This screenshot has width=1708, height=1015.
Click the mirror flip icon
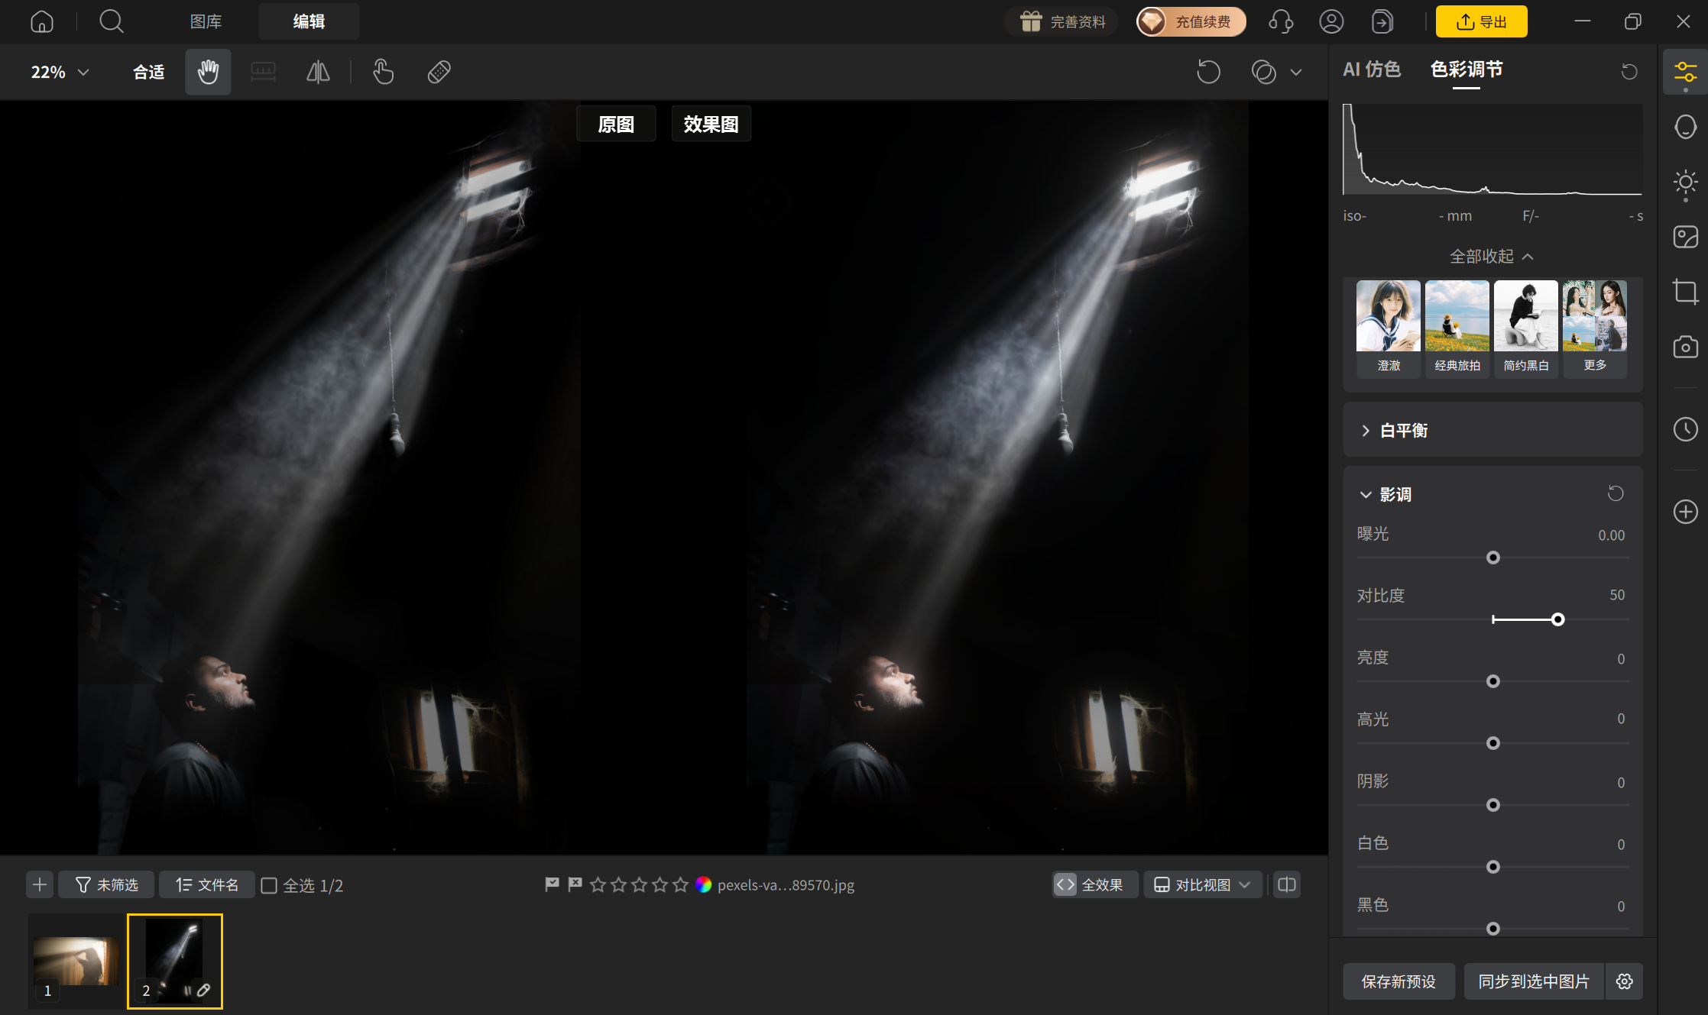pos(318,72)
